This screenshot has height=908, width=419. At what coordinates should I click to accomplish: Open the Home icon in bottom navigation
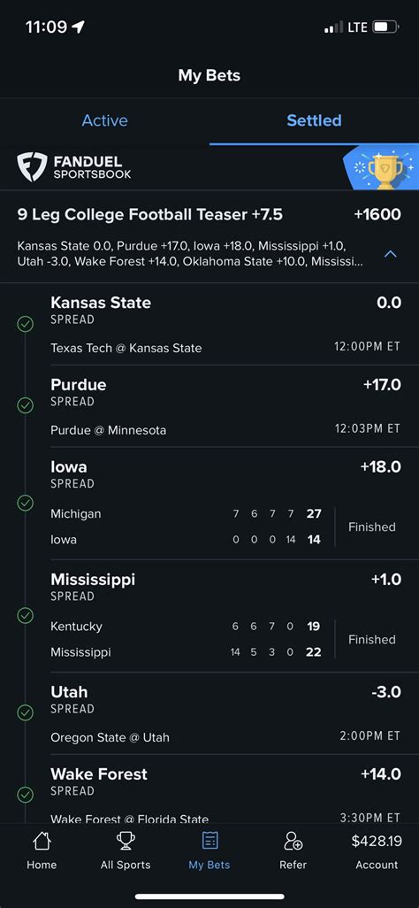(x=42, y=841)
